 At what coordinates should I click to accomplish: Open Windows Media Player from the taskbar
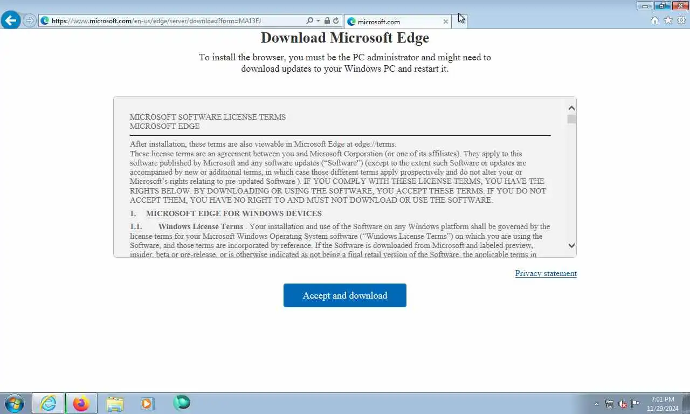click(147, 403)
